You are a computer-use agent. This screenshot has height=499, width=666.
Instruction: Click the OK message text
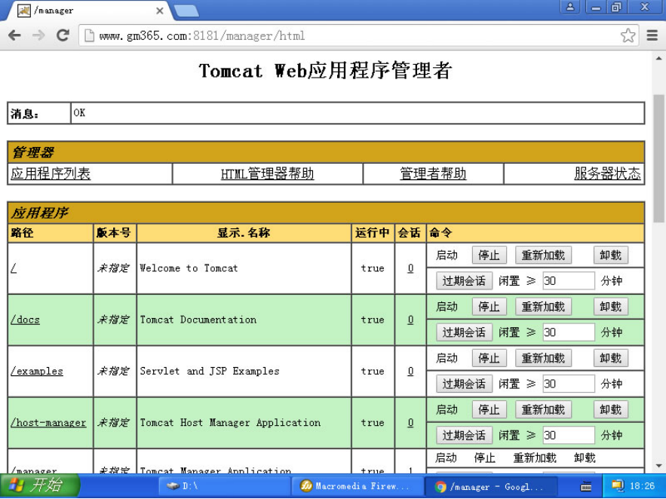[79, 113]
